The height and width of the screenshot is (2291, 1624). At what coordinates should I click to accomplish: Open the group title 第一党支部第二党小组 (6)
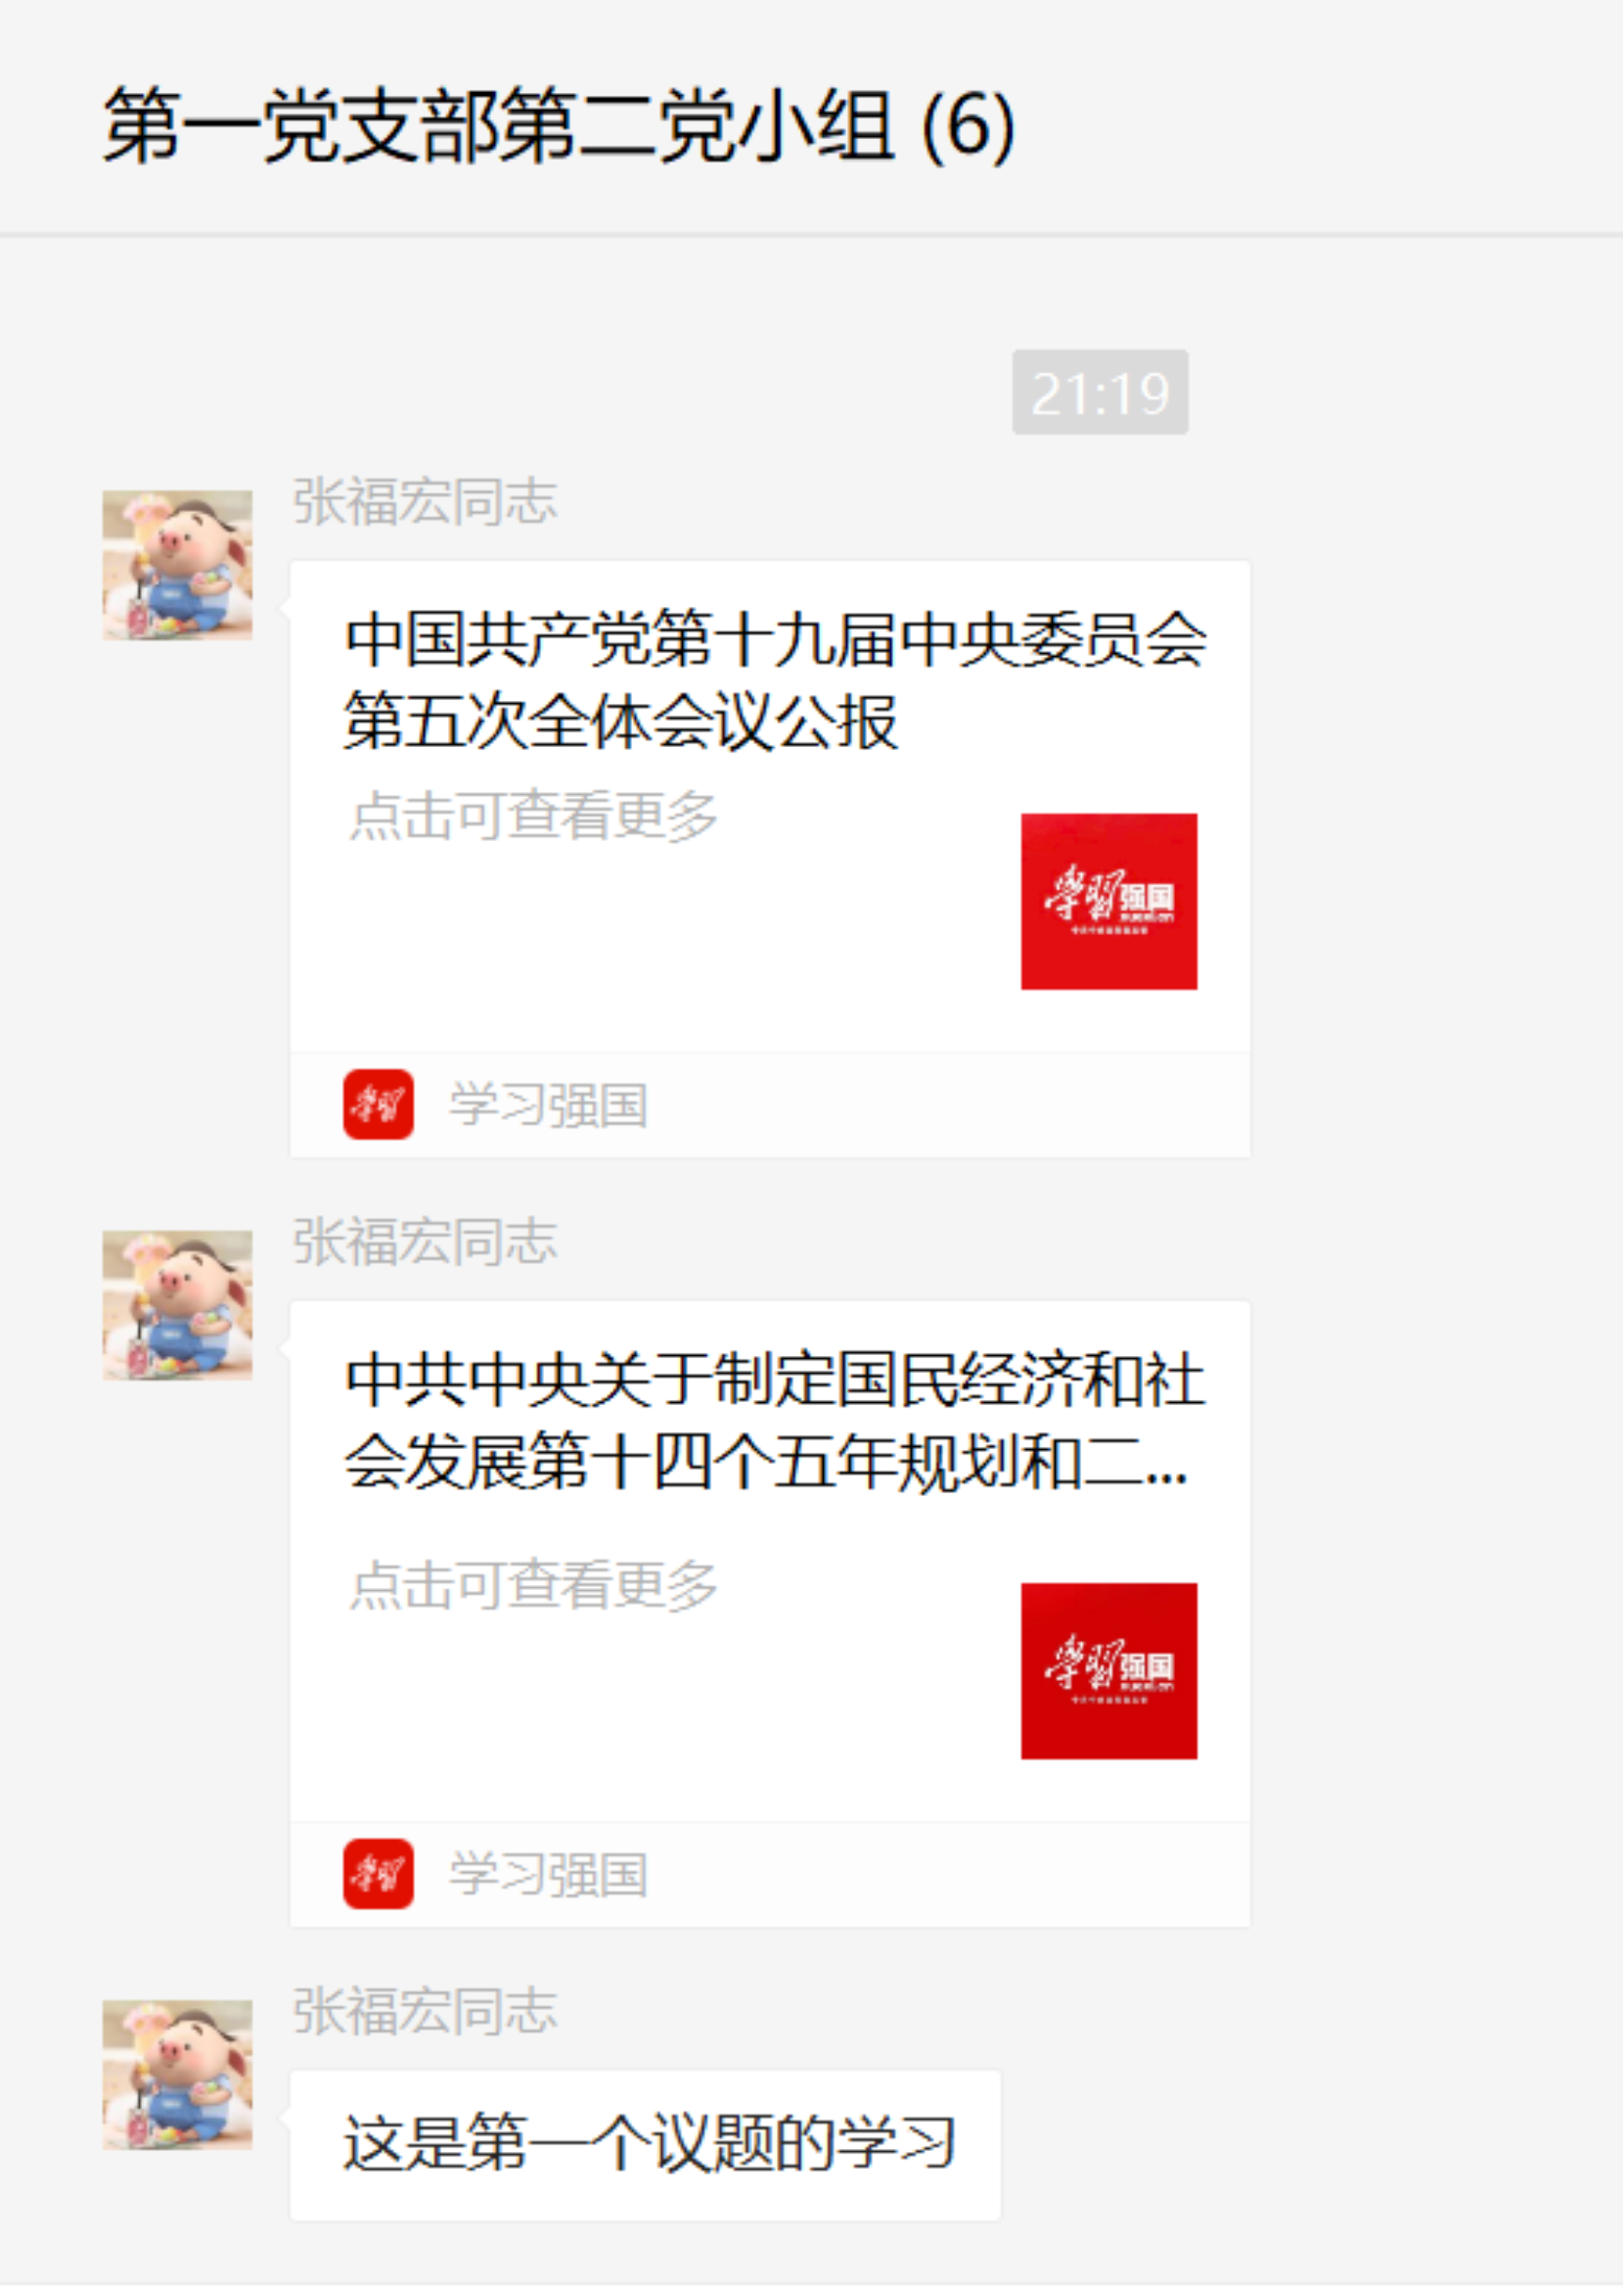pos(560,126)
